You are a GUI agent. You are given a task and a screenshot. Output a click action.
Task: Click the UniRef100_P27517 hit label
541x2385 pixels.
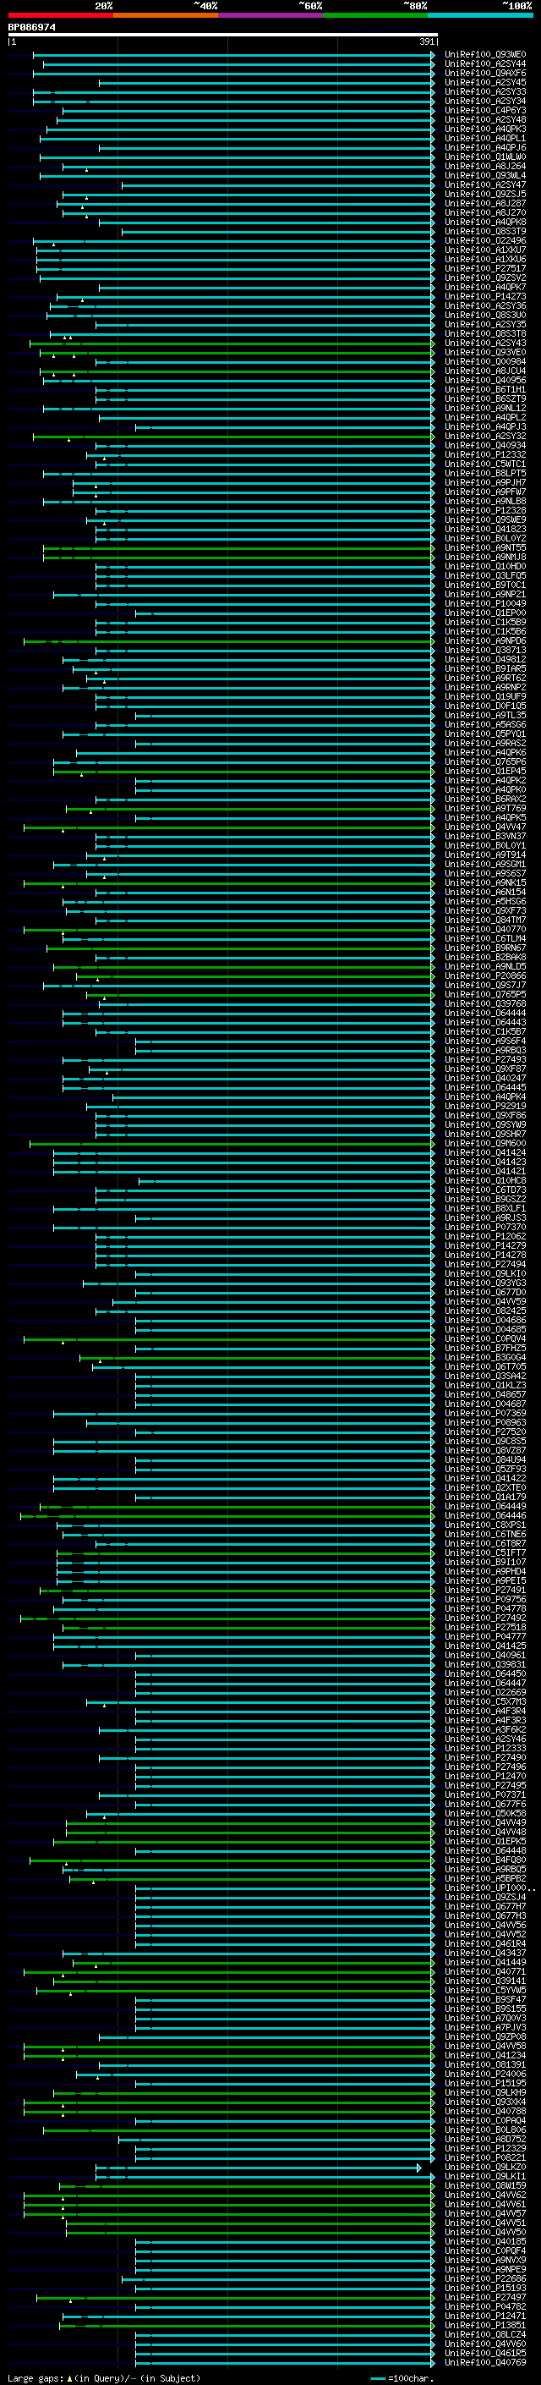[484, 268]
